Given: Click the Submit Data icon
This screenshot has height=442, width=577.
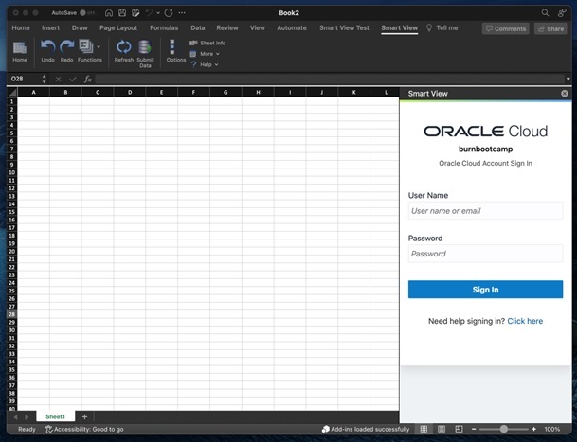Looking at the screenshot, I should 145,48.
